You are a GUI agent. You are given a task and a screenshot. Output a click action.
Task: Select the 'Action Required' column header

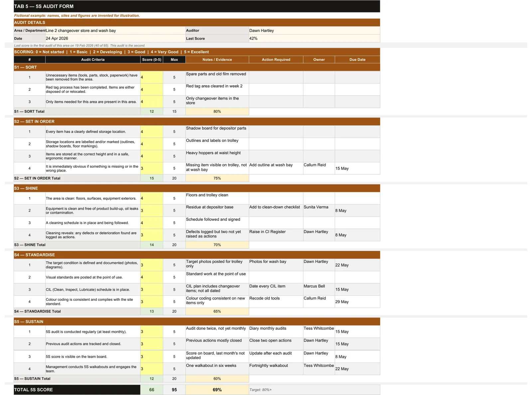pos(276,60)
